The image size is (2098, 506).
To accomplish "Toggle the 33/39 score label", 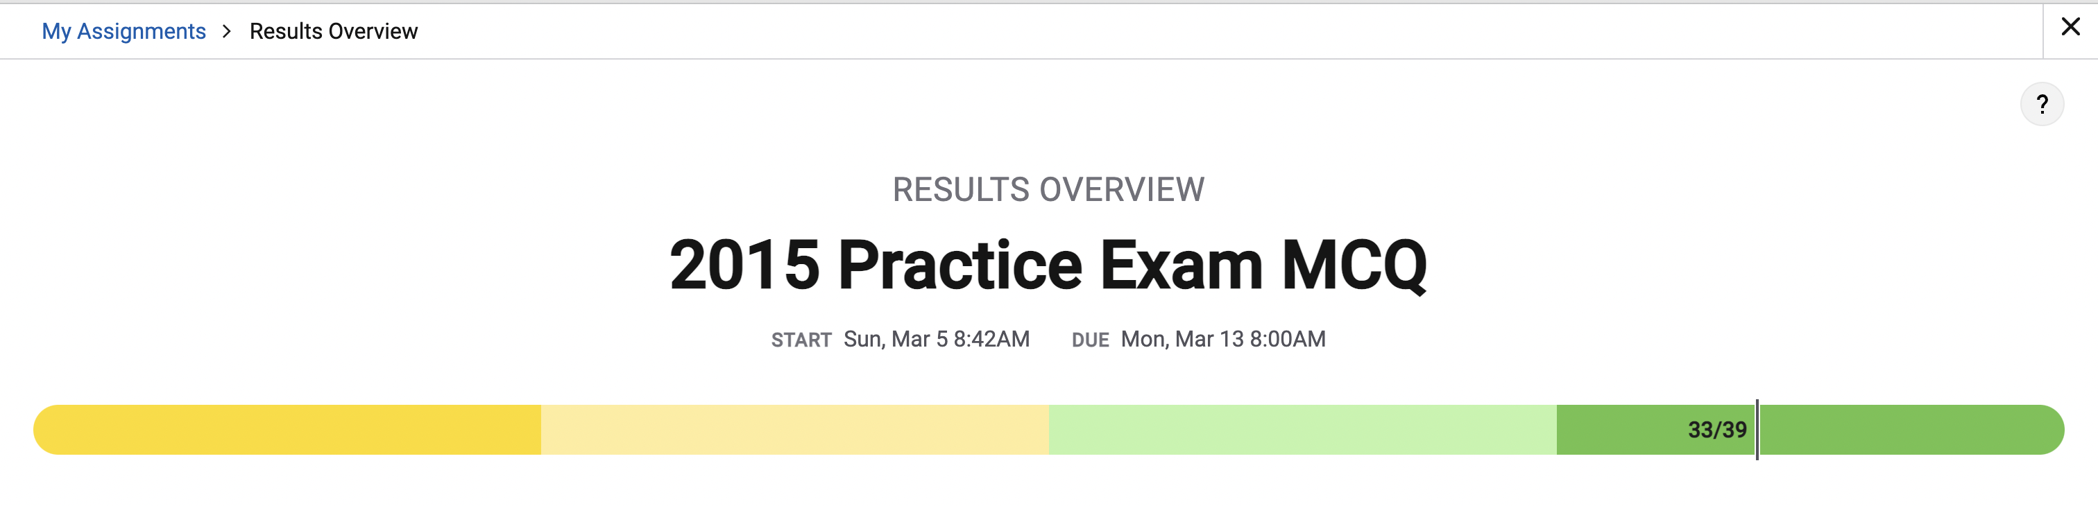I will coord(1719,430).
